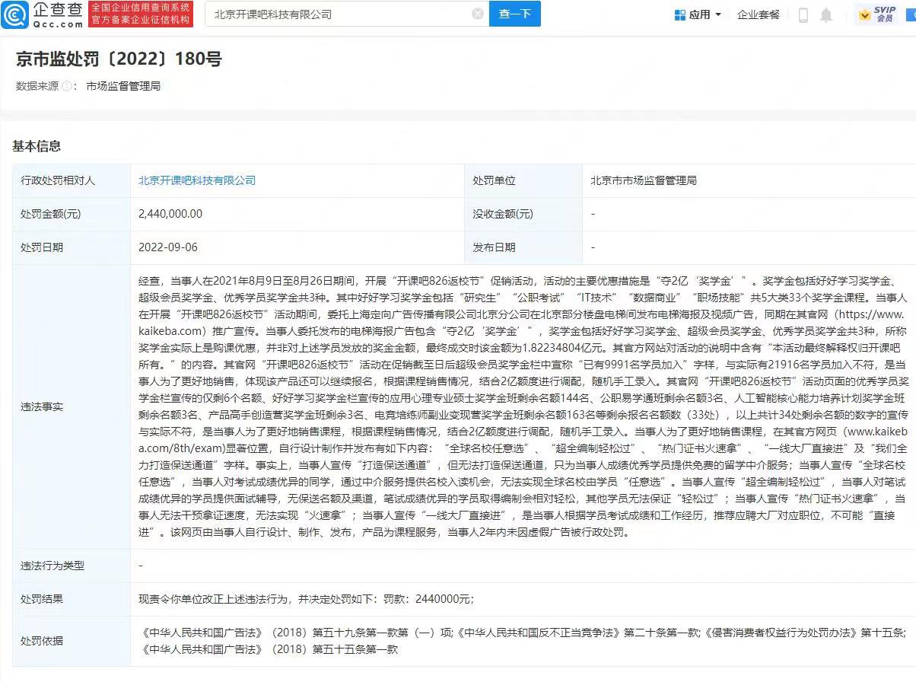Viewport: 916px width, 682px height.
Task: Click the 没收金额(元) label cell
Action: pyautogui.click(x=523, y=214)
